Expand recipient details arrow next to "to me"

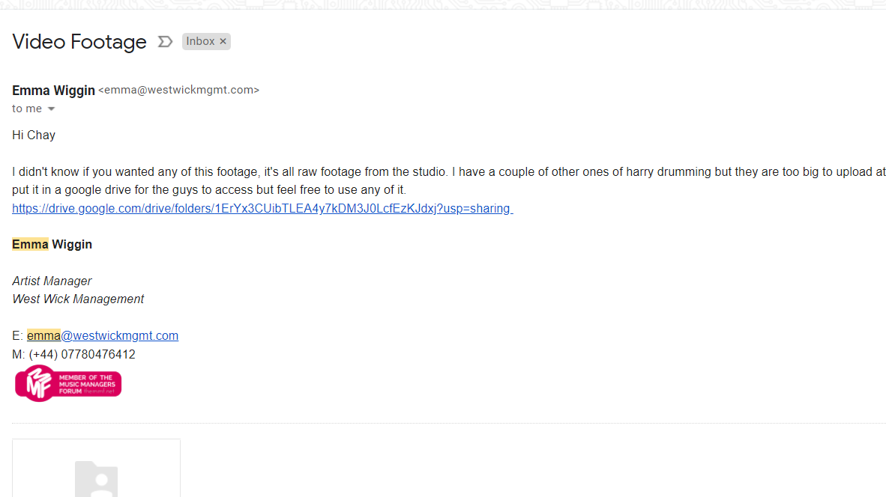[51, 109]
